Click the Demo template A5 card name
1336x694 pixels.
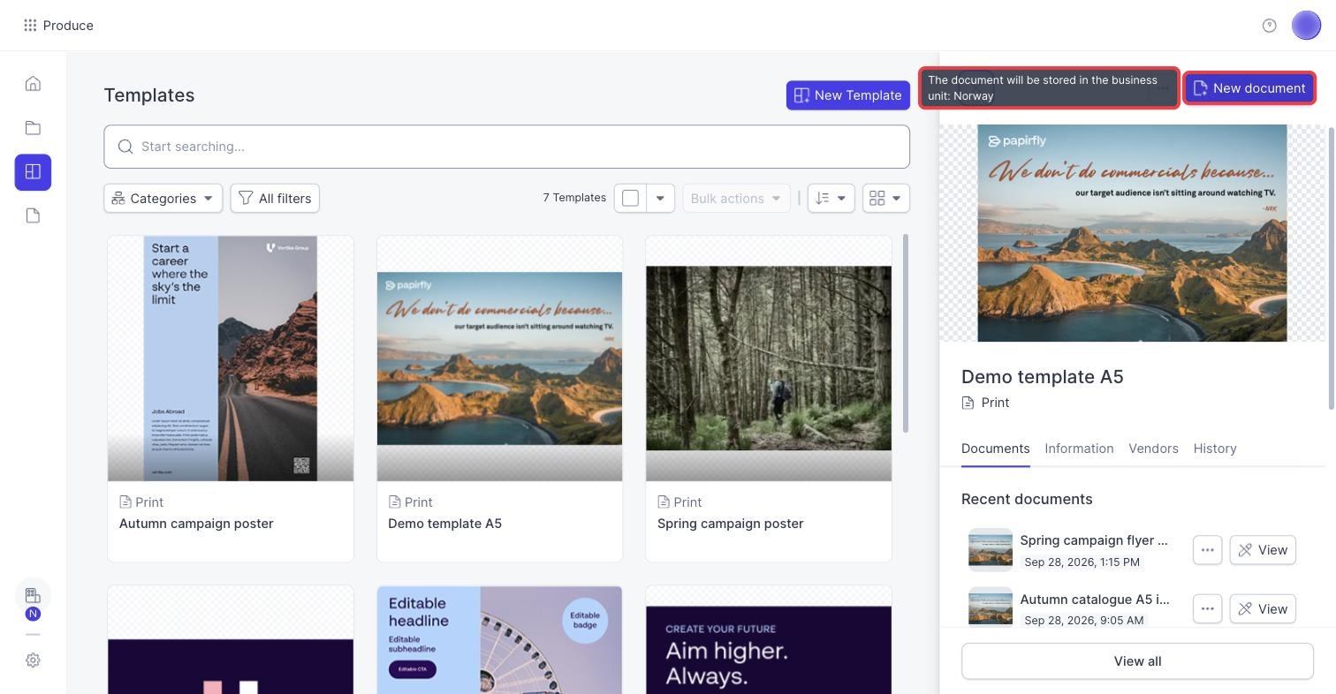(444, 524)
